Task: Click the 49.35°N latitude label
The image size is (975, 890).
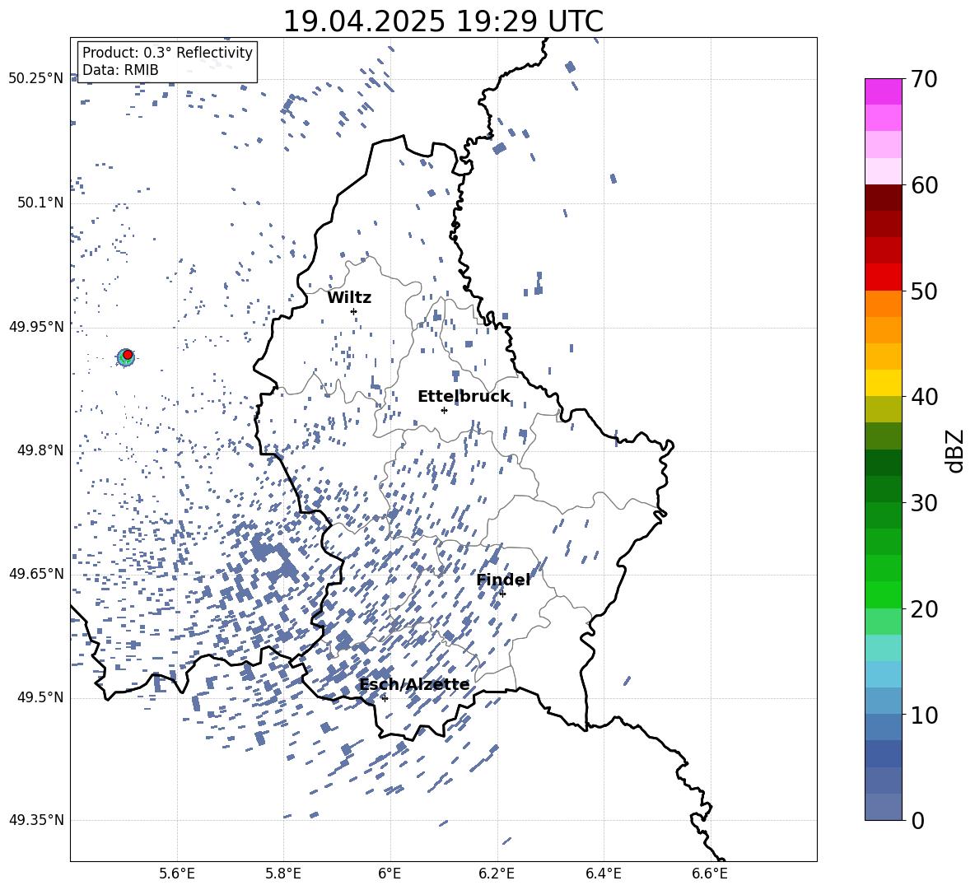Action: 36,820
